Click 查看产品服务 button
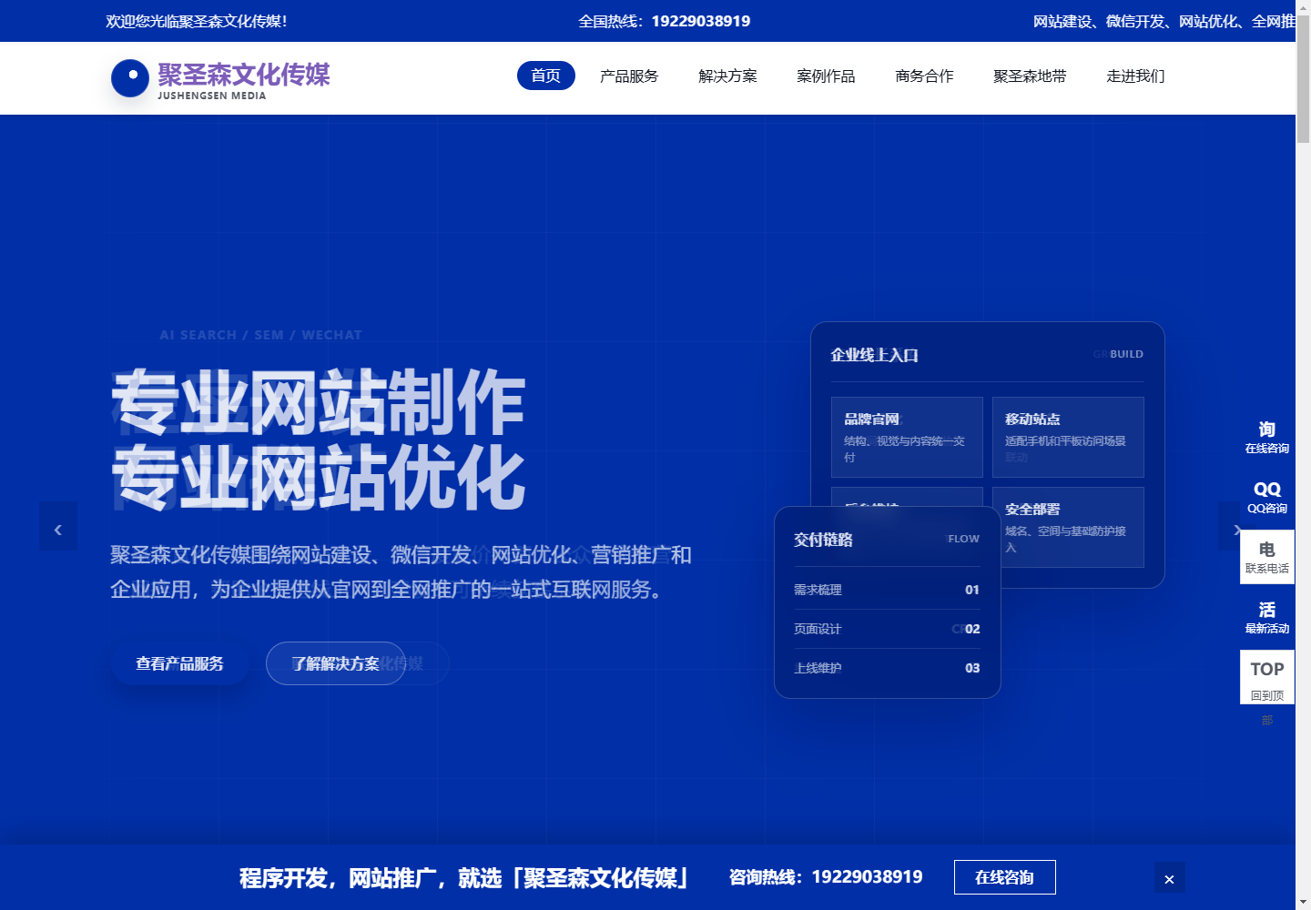This screenshot has width=1311, height=910. (179, 663)
